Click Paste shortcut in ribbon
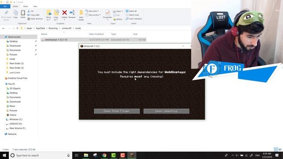Screen dimensions: 283x159 pos(35,19)
